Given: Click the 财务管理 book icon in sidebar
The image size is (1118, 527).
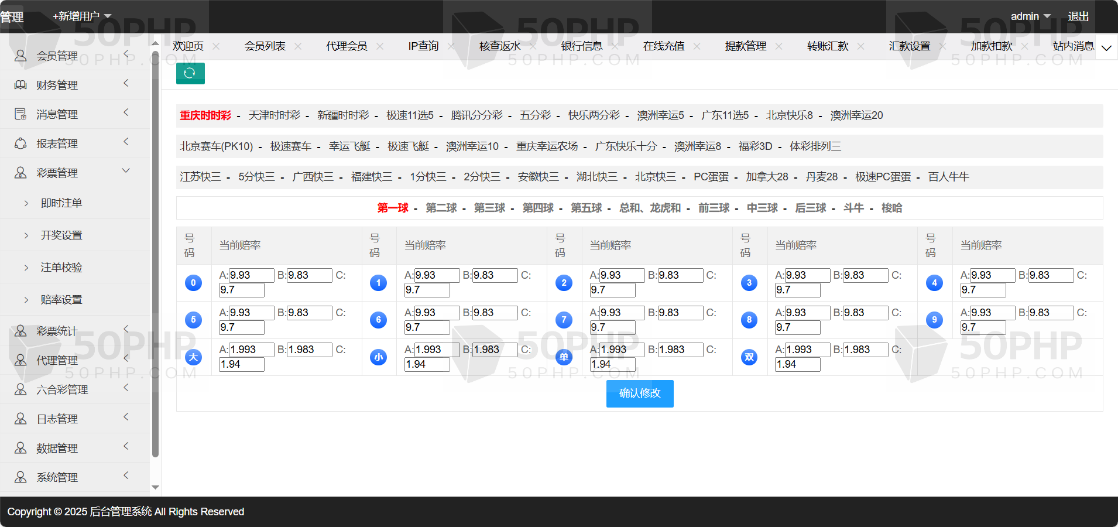Looking at the screenshot, I should click(x=20, y=85).
